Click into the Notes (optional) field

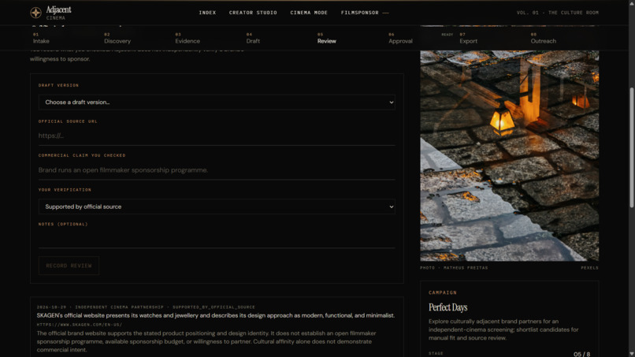pos(217,239)
